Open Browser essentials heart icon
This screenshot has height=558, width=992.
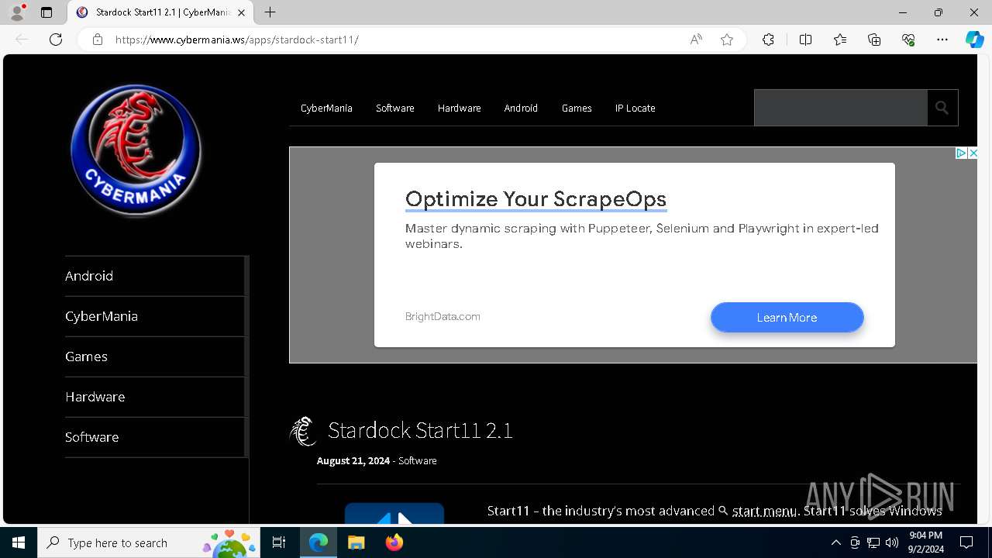[x=908, y=40]
